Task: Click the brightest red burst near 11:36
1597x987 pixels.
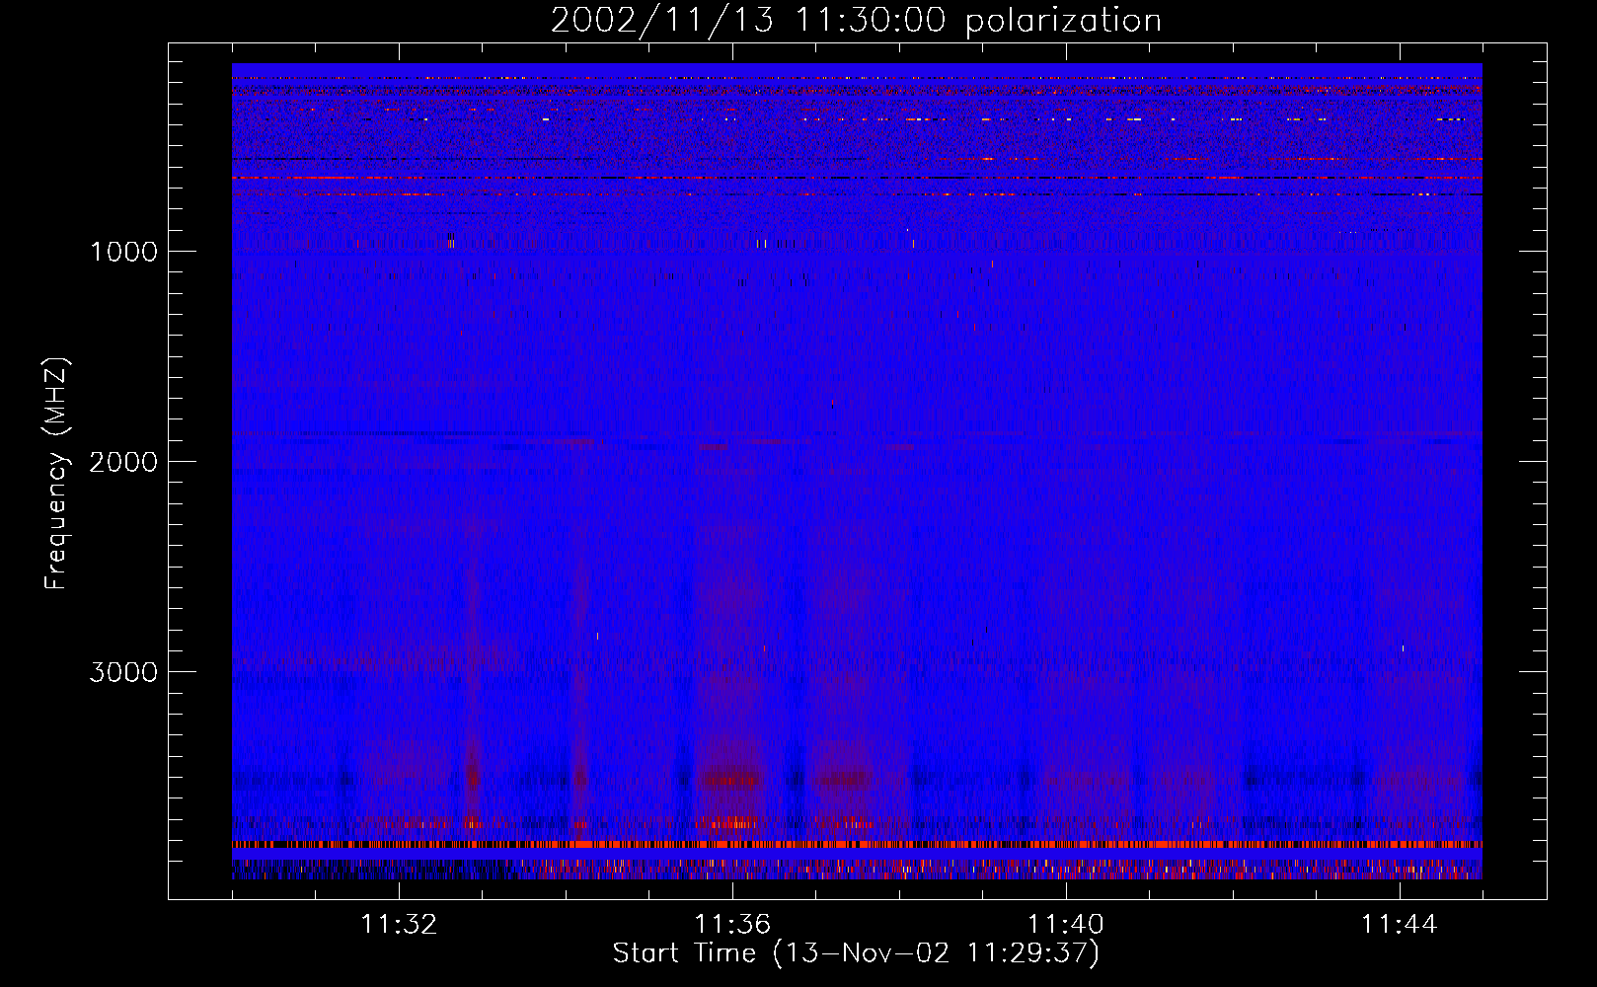Action: tap(730, 780)
